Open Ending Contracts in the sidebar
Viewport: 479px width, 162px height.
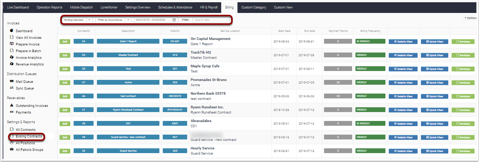tap(29, 136)
